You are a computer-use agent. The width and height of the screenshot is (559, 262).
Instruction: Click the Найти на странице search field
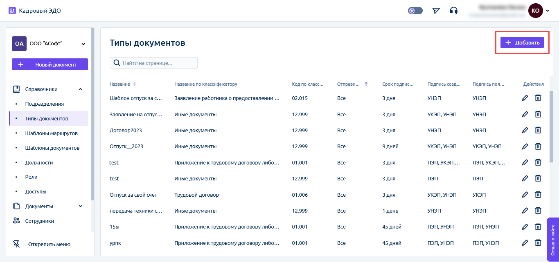158,63
